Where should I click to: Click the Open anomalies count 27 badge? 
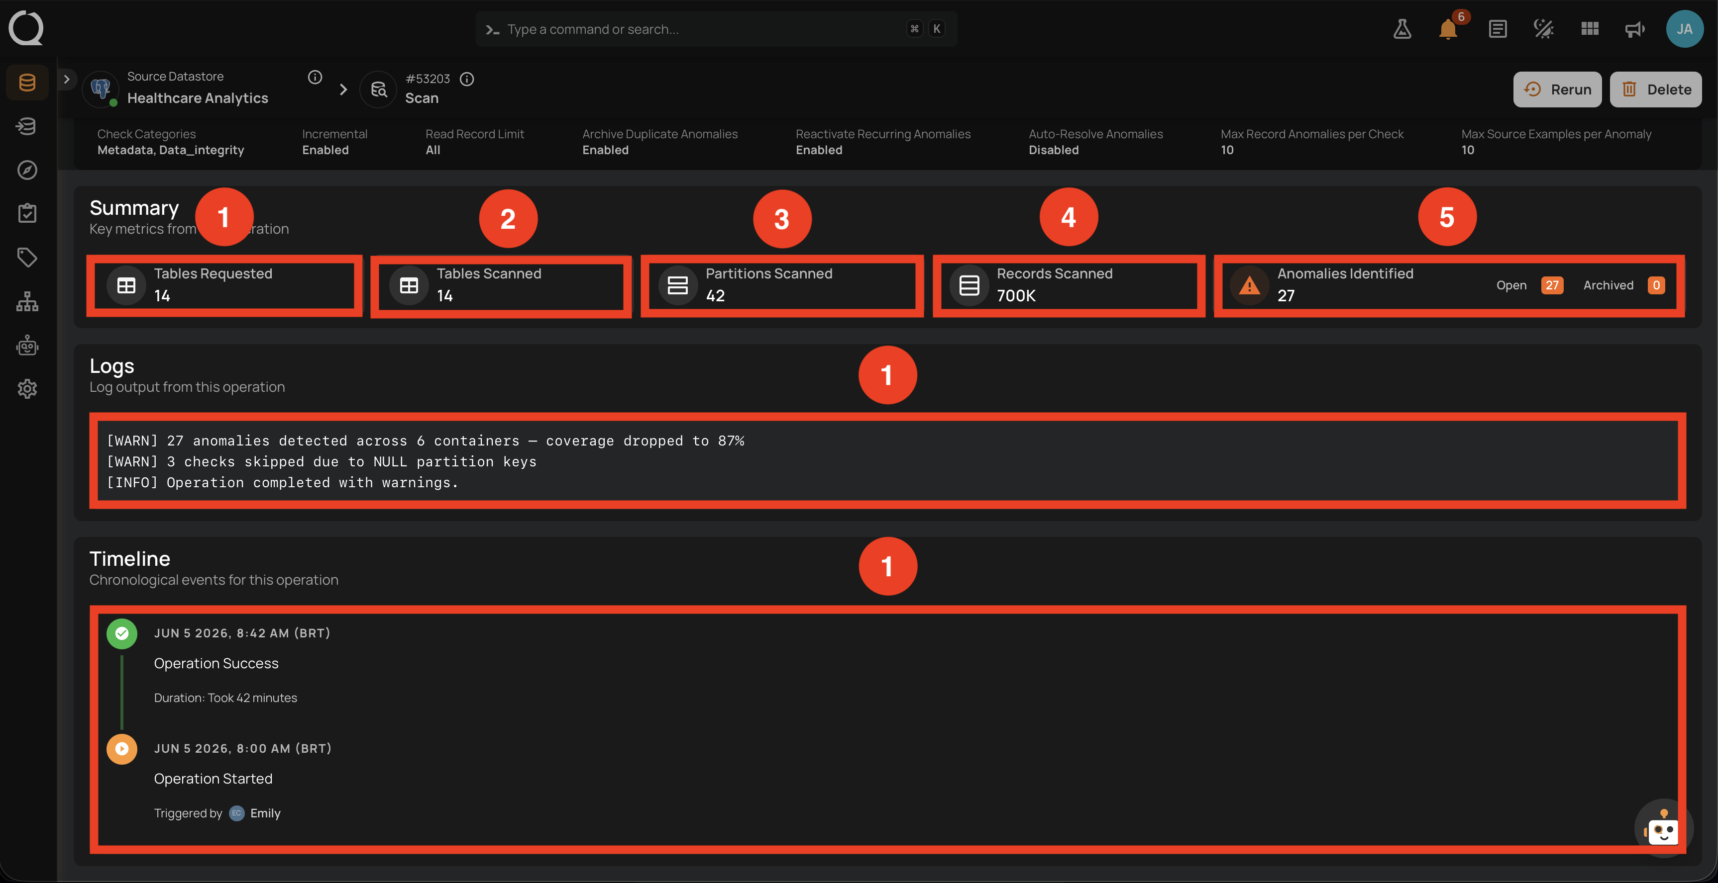[x=1552, y=285]
